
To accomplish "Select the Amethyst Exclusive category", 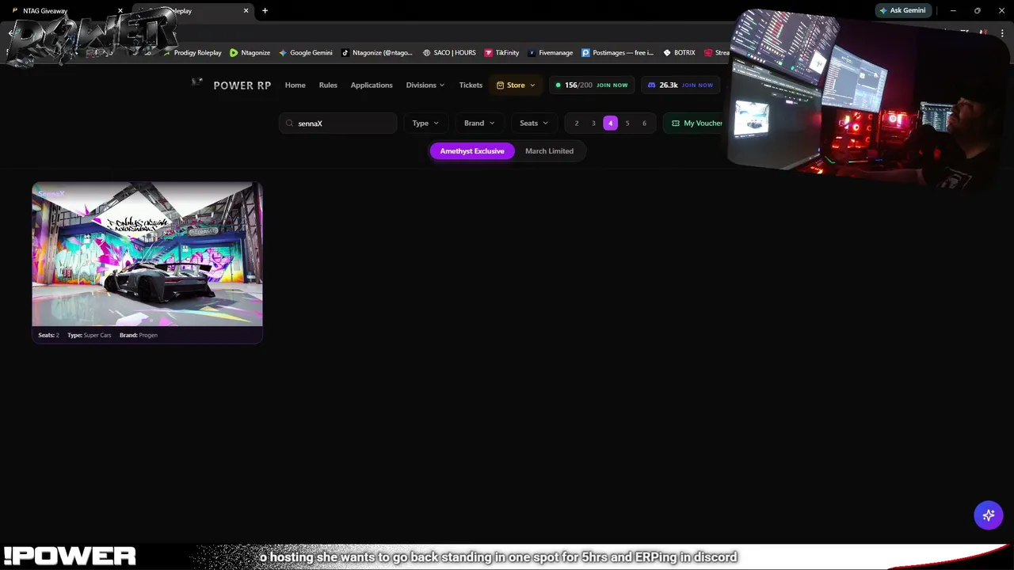I will point(472,151).
